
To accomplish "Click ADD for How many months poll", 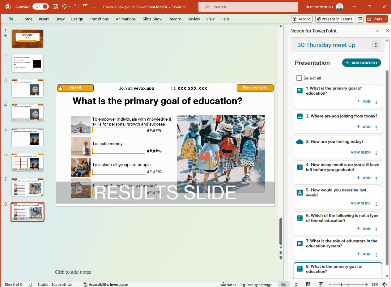I will coord(364,178).
